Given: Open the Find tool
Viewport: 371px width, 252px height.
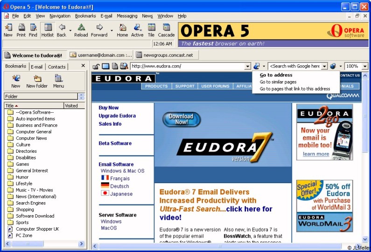Looking at the screenshot, I should (x=33, y=30).
